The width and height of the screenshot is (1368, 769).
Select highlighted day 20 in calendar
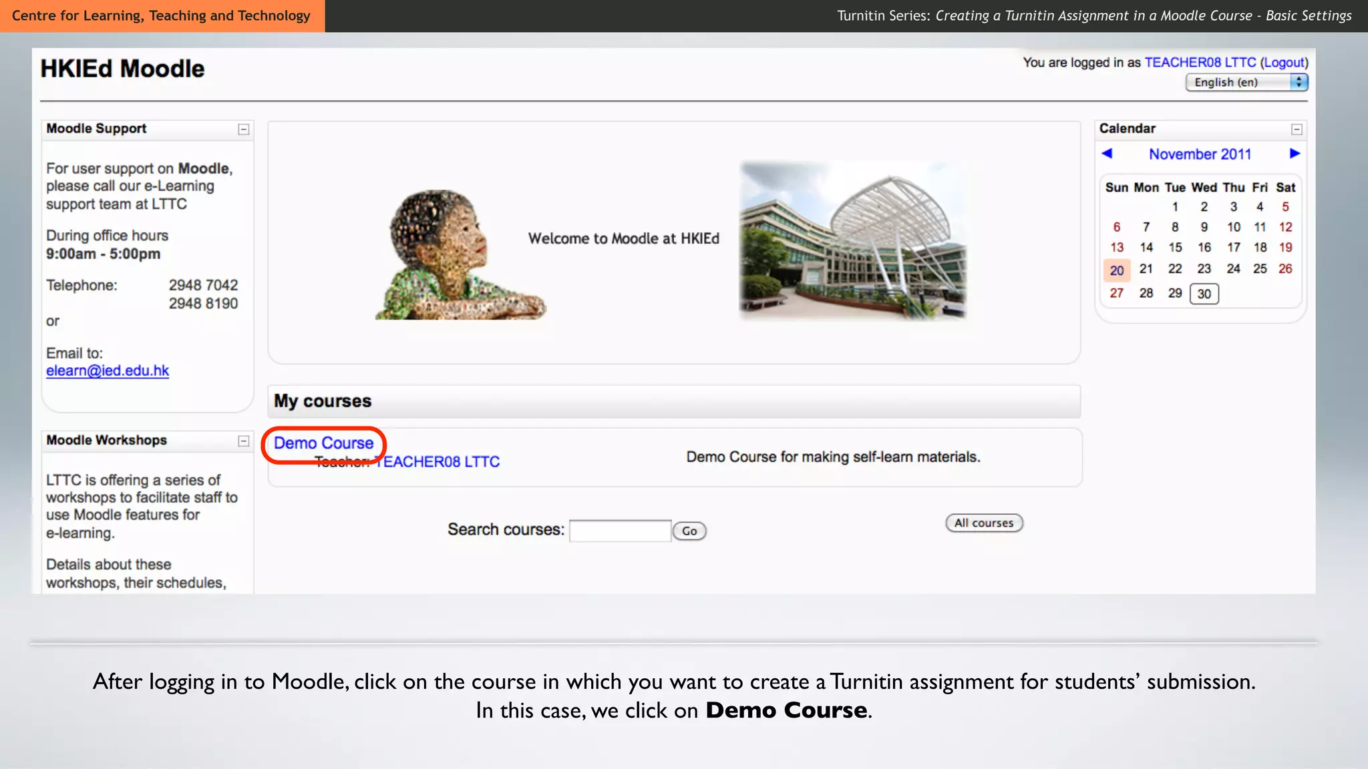click(x=1117, y=270)
